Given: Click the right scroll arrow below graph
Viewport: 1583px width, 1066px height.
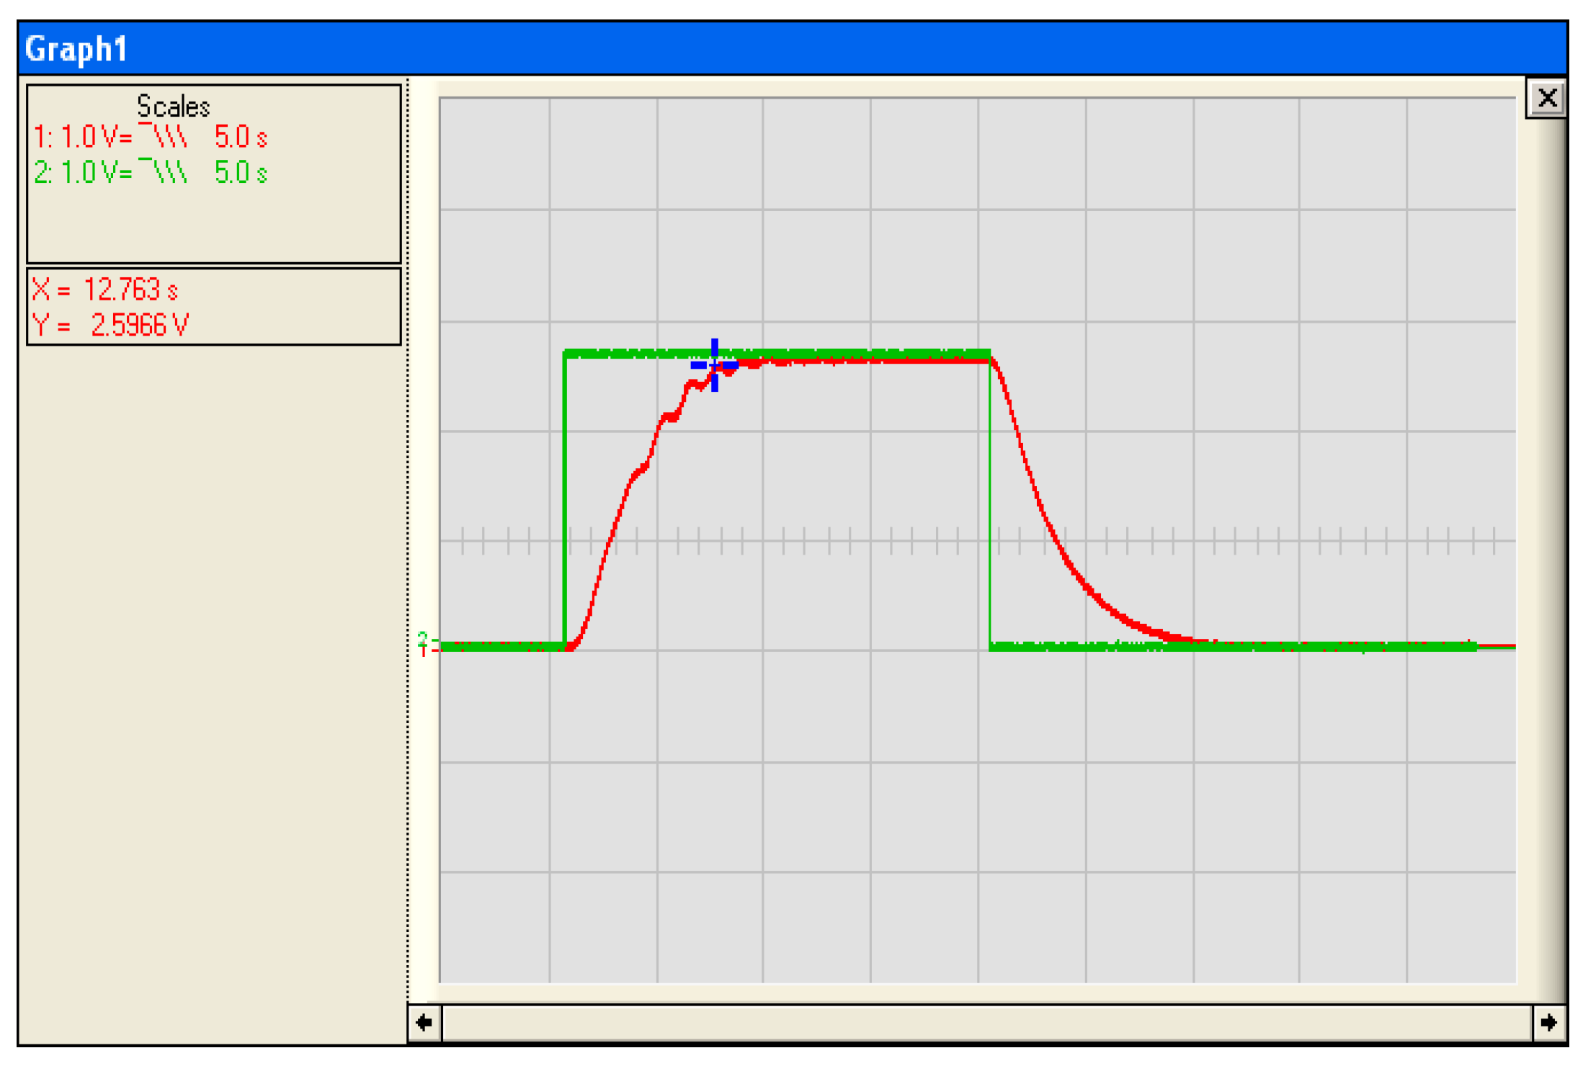Looking at the screenshot, I should pyautogui.click(x=1548, y=1022).
